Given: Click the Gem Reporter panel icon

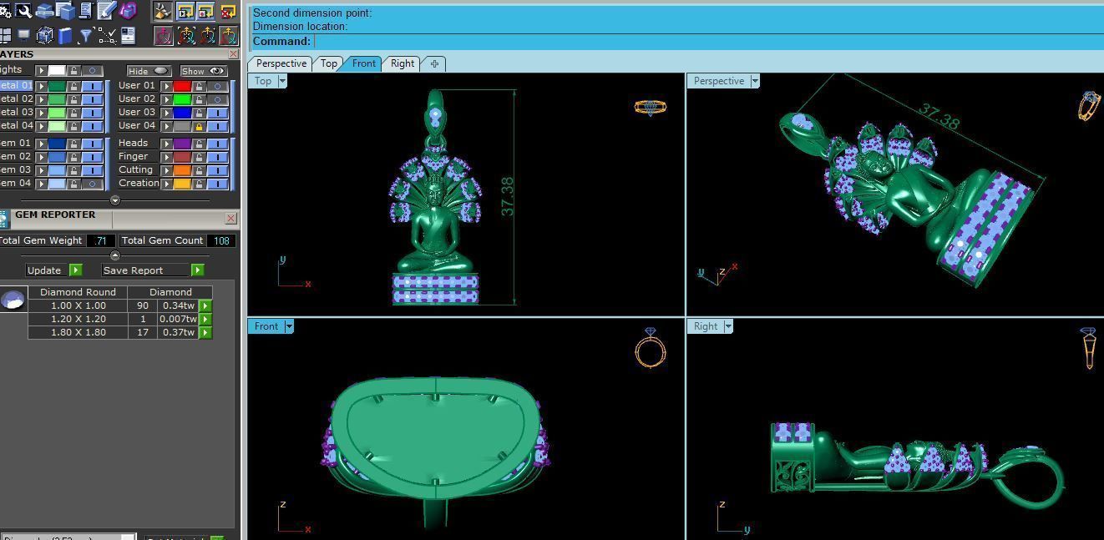Looking at the screenshot, I should [x=3, y=219].
